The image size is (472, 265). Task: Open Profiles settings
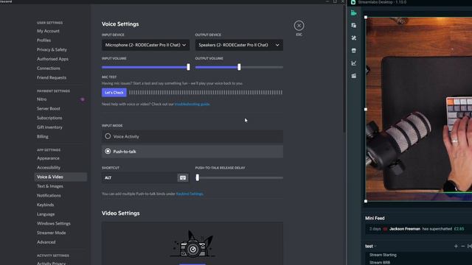click(44, 40)
